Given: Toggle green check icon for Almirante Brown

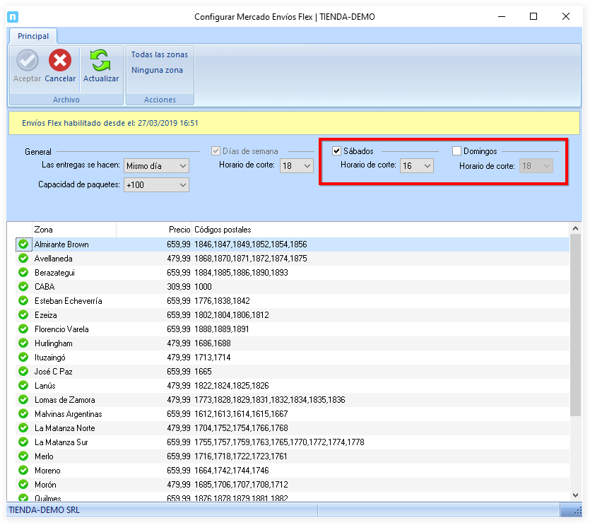Looking at the screenshot, I should [x=23, y=244].
